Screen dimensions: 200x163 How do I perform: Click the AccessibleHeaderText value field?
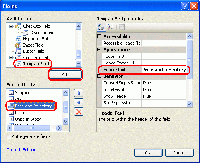(164, 43)
